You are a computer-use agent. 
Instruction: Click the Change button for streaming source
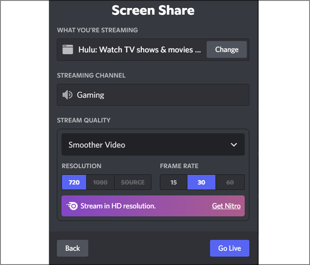click(227, 50)
